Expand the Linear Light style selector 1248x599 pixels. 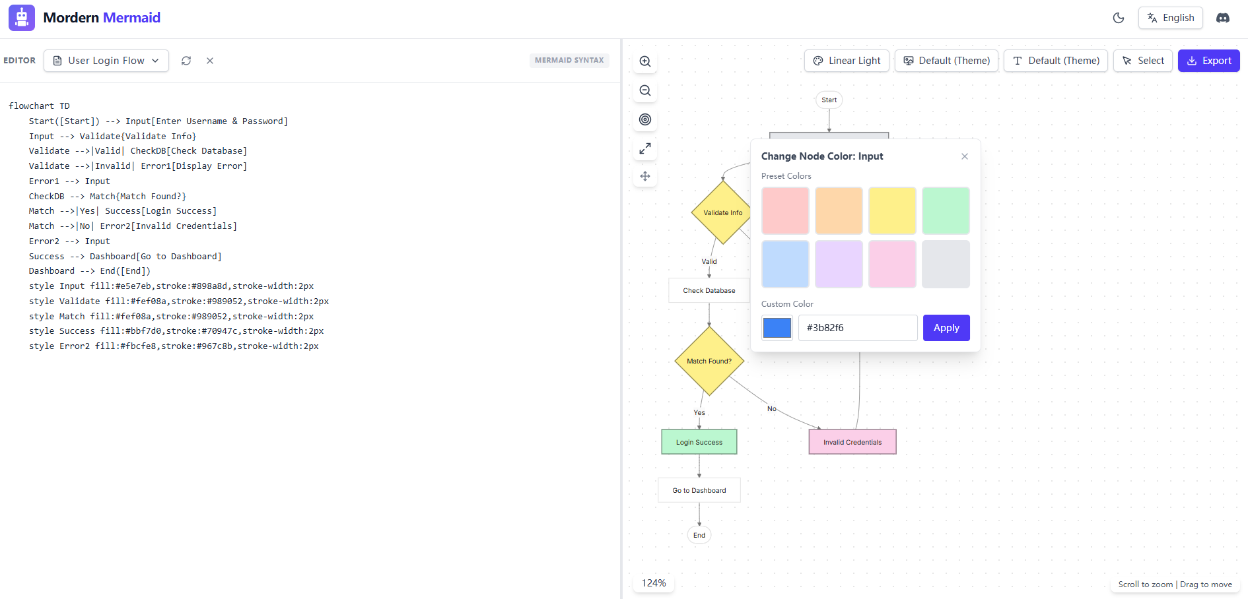tap(847, 61)
